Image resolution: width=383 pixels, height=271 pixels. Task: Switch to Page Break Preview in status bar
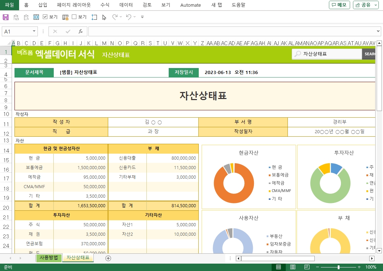(307, 267)
